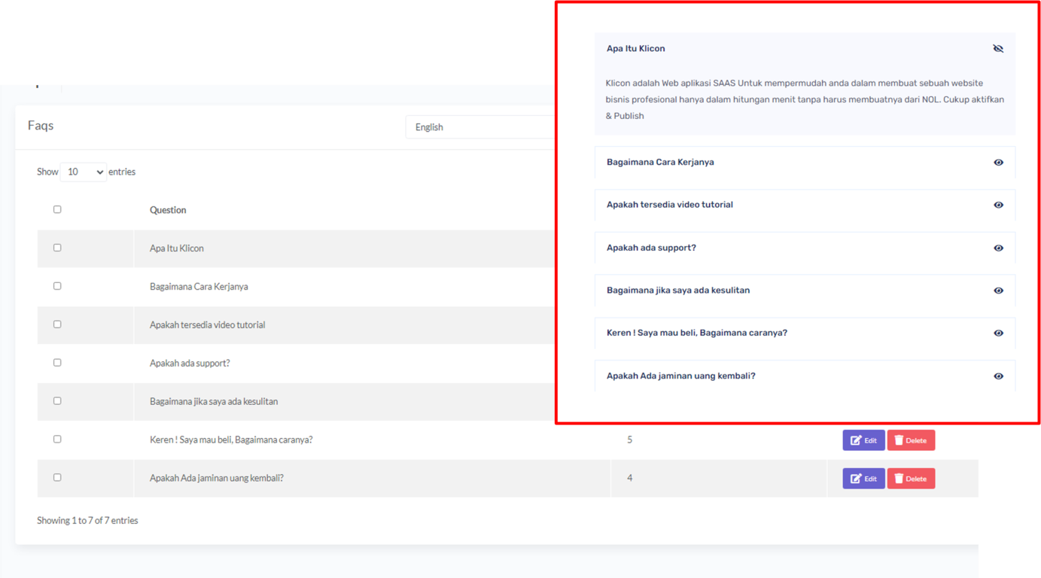Screen dimensions: 1041x578
Task: Click Bagaimana Cara Kerjanya table cell
Action: click(199, 287)
